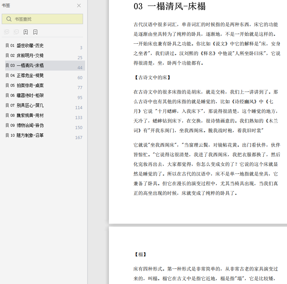Click the remove bookmark icon

pos(35,32)
